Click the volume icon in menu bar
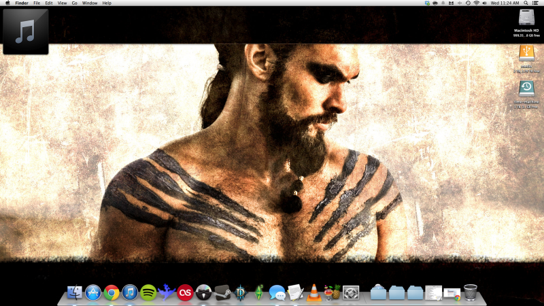This screenshot has width=544, height=306. coord(484,3)
